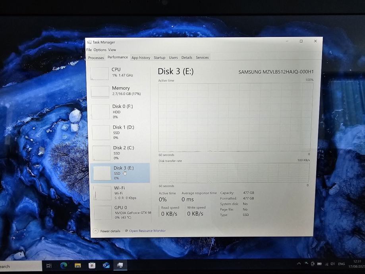
Task: Close the Task Manager window
Action: (315, 41)
